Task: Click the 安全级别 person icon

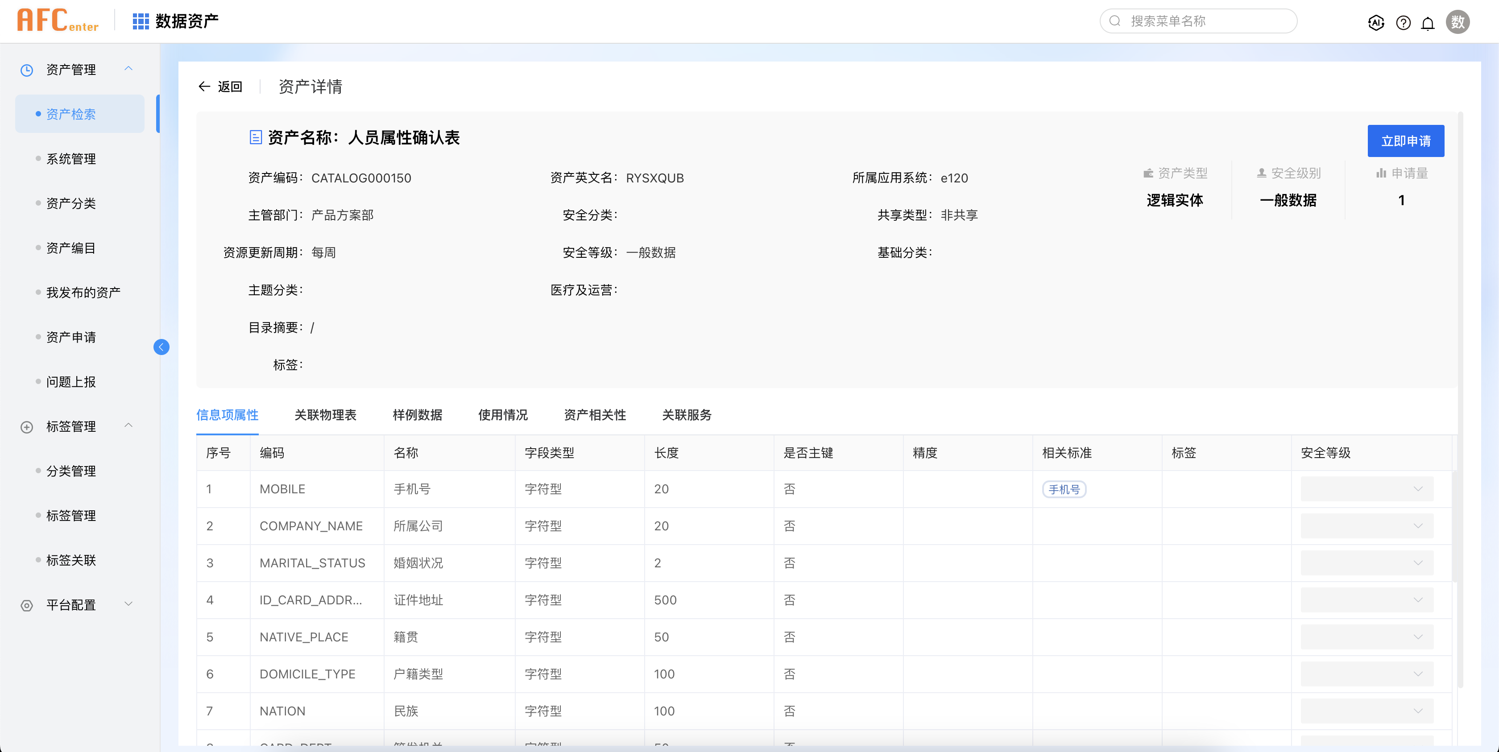Action: tap(1261, 174)
